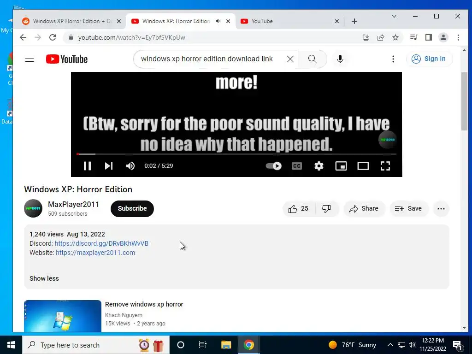The width and height of the screenshot is (472, 354).
Task: Subscribe to MaxPlayer2011
Action: point(132,208)
